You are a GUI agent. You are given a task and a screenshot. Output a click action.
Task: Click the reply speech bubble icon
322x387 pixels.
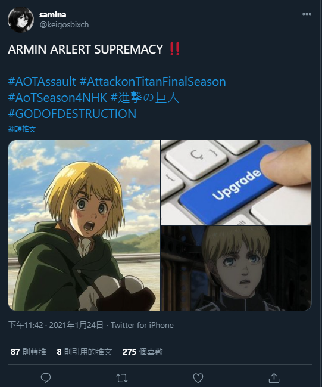pos(46,378)
